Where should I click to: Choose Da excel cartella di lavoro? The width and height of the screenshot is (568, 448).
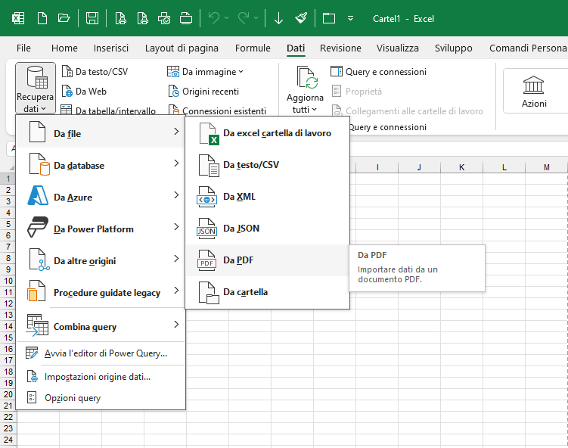268,133
